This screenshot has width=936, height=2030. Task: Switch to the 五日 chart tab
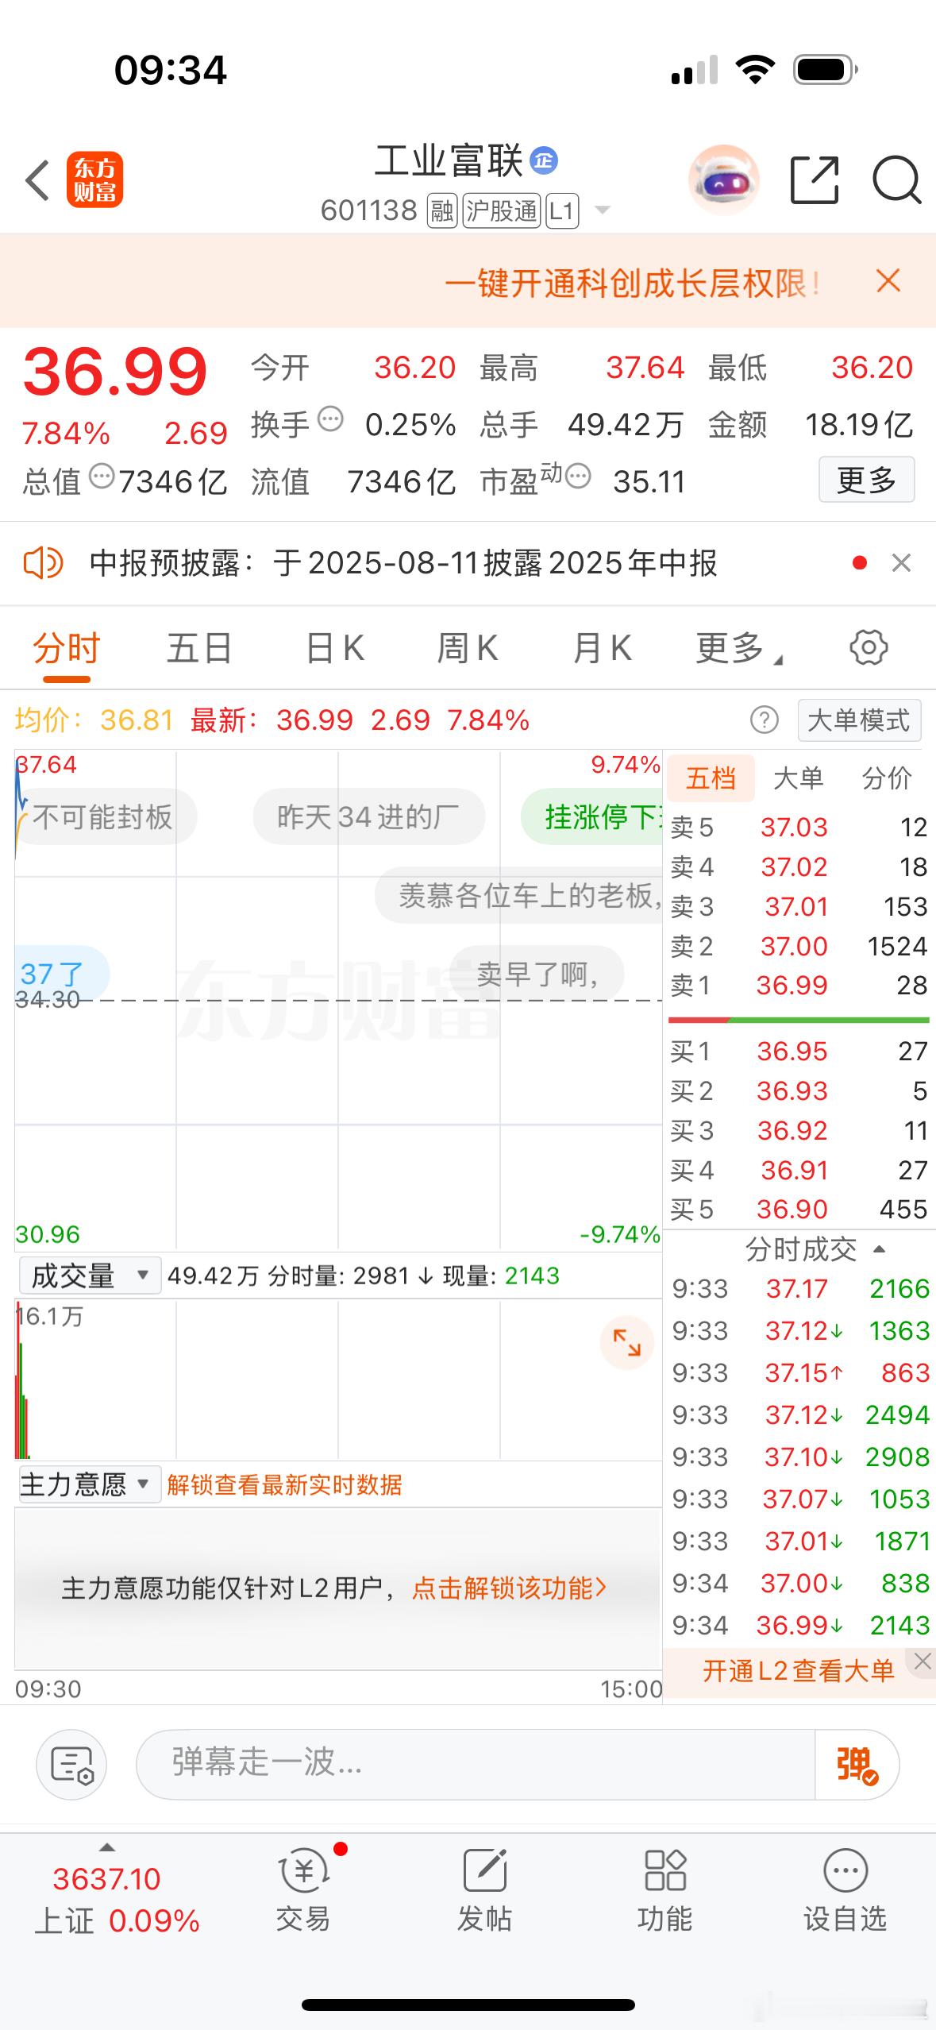199,648
